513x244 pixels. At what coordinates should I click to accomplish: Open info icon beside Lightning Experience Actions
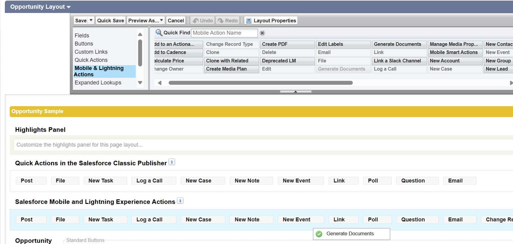180,201
